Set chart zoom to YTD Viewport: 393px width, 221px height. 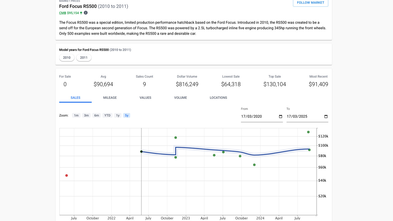point(107,115)
